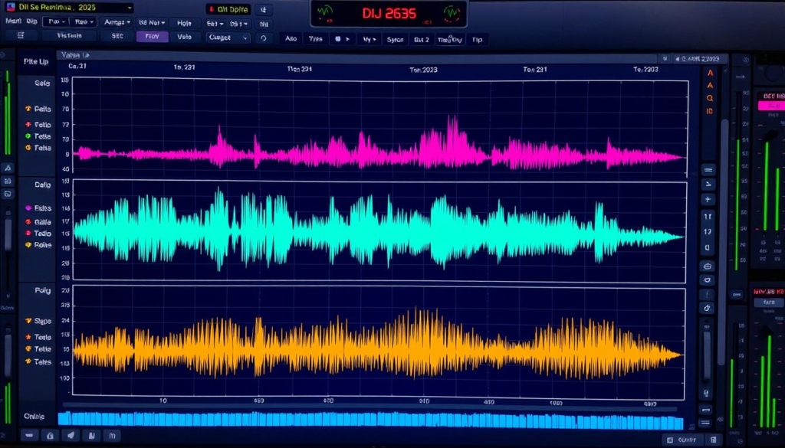The width and height of the screenshot is (785, 448).
Task: Open the W8 Nei dropdown menu
Action: click(x=153, y=22)
